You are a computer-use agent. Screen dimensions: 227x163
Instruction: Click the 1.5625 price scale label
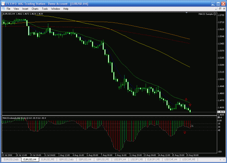pyautogui.click(x=221, y=29)
